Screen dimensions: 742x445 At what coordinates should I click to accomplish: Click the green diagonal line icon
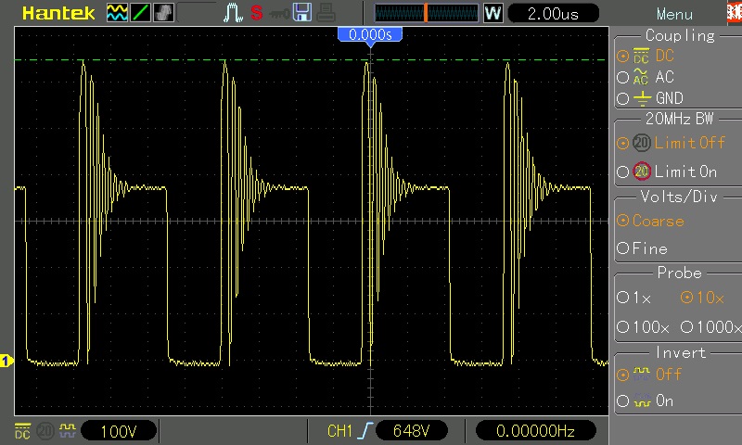[141, 13]
